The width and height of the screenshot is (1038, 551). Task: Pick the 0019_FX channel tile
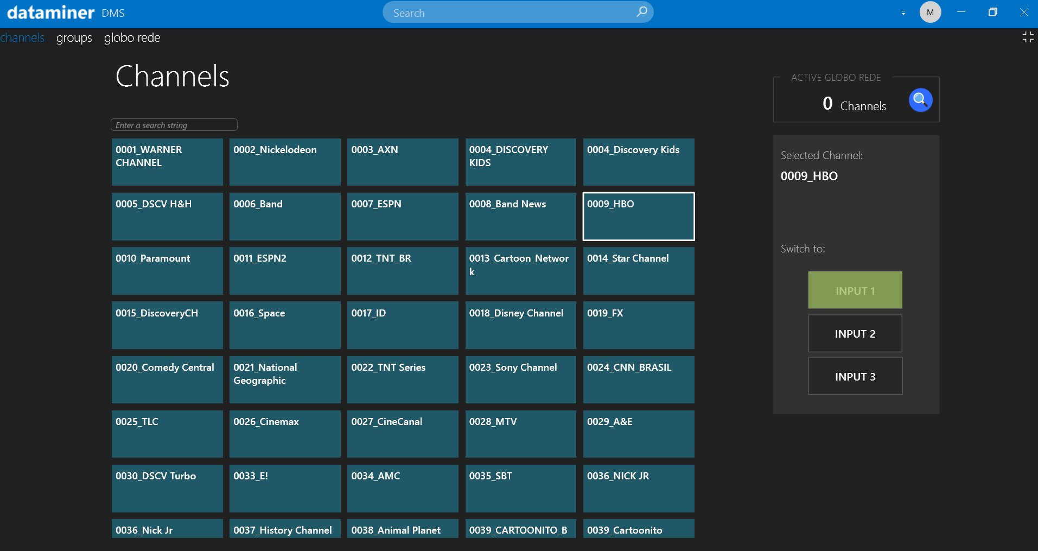tap(639, 325)
